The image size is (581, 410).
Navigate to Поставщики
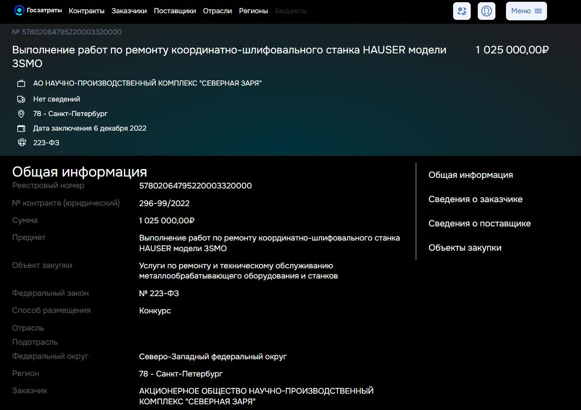point(175,11)
